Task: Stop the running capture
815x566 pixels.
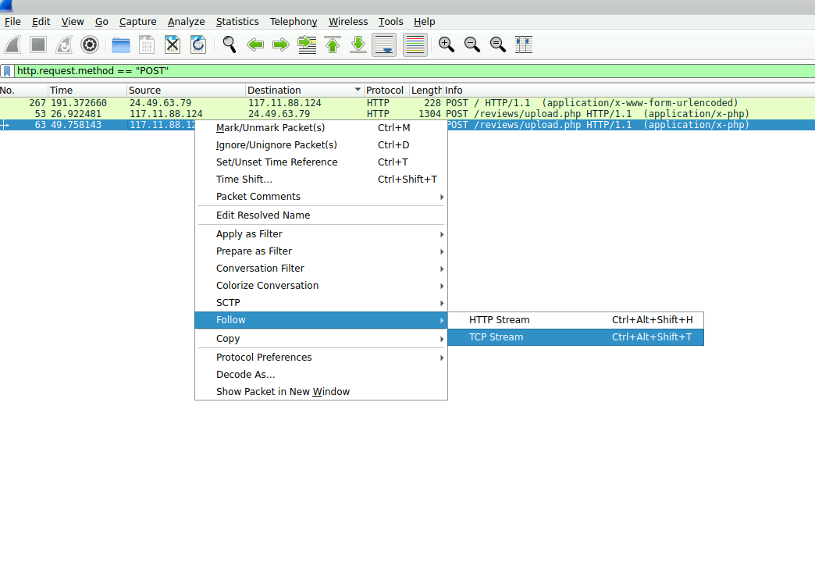Action: 38,44
